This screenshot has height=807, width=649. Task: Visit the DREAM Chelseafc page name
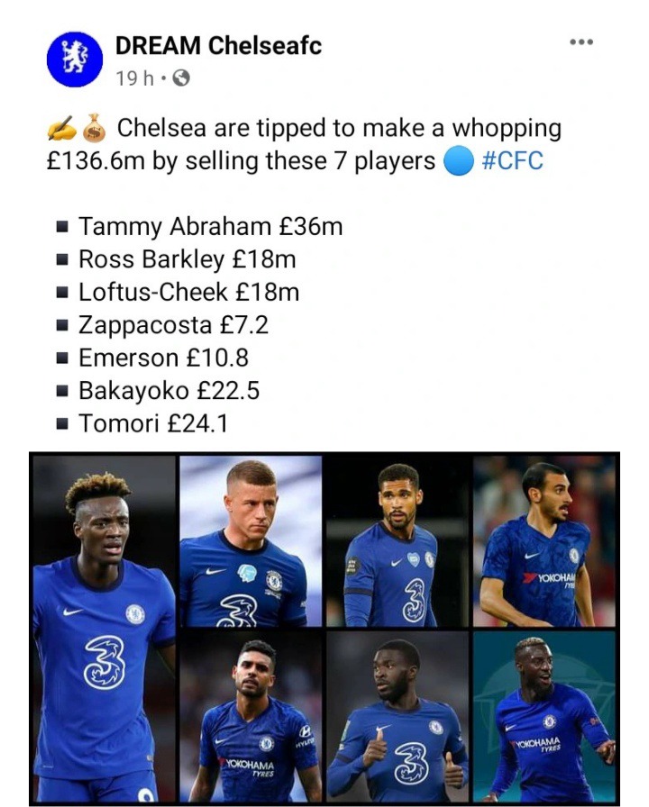(218, 45)
